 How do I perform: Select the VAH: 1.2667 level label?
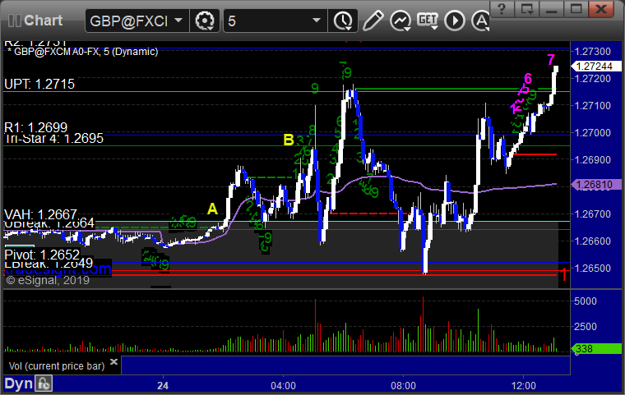40,214
